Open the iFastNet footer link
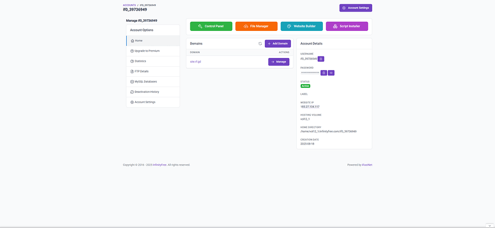495x228 pixels. pos(367,165)
